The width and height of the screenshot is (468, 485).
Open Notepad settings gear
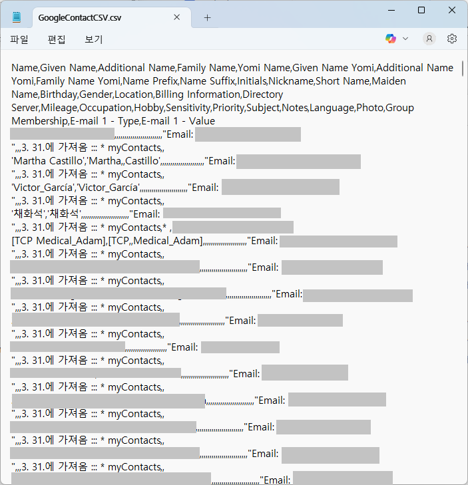[x=452, y=39]
